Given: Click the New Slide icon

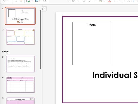Looking at the screenshot, I should [28, 1].
